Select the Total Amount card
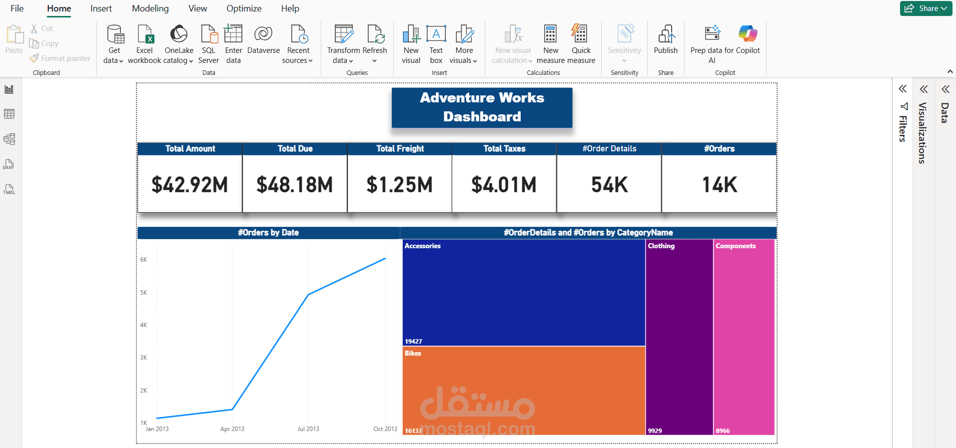This screenshot has width=956, height=448. point(190,178)
